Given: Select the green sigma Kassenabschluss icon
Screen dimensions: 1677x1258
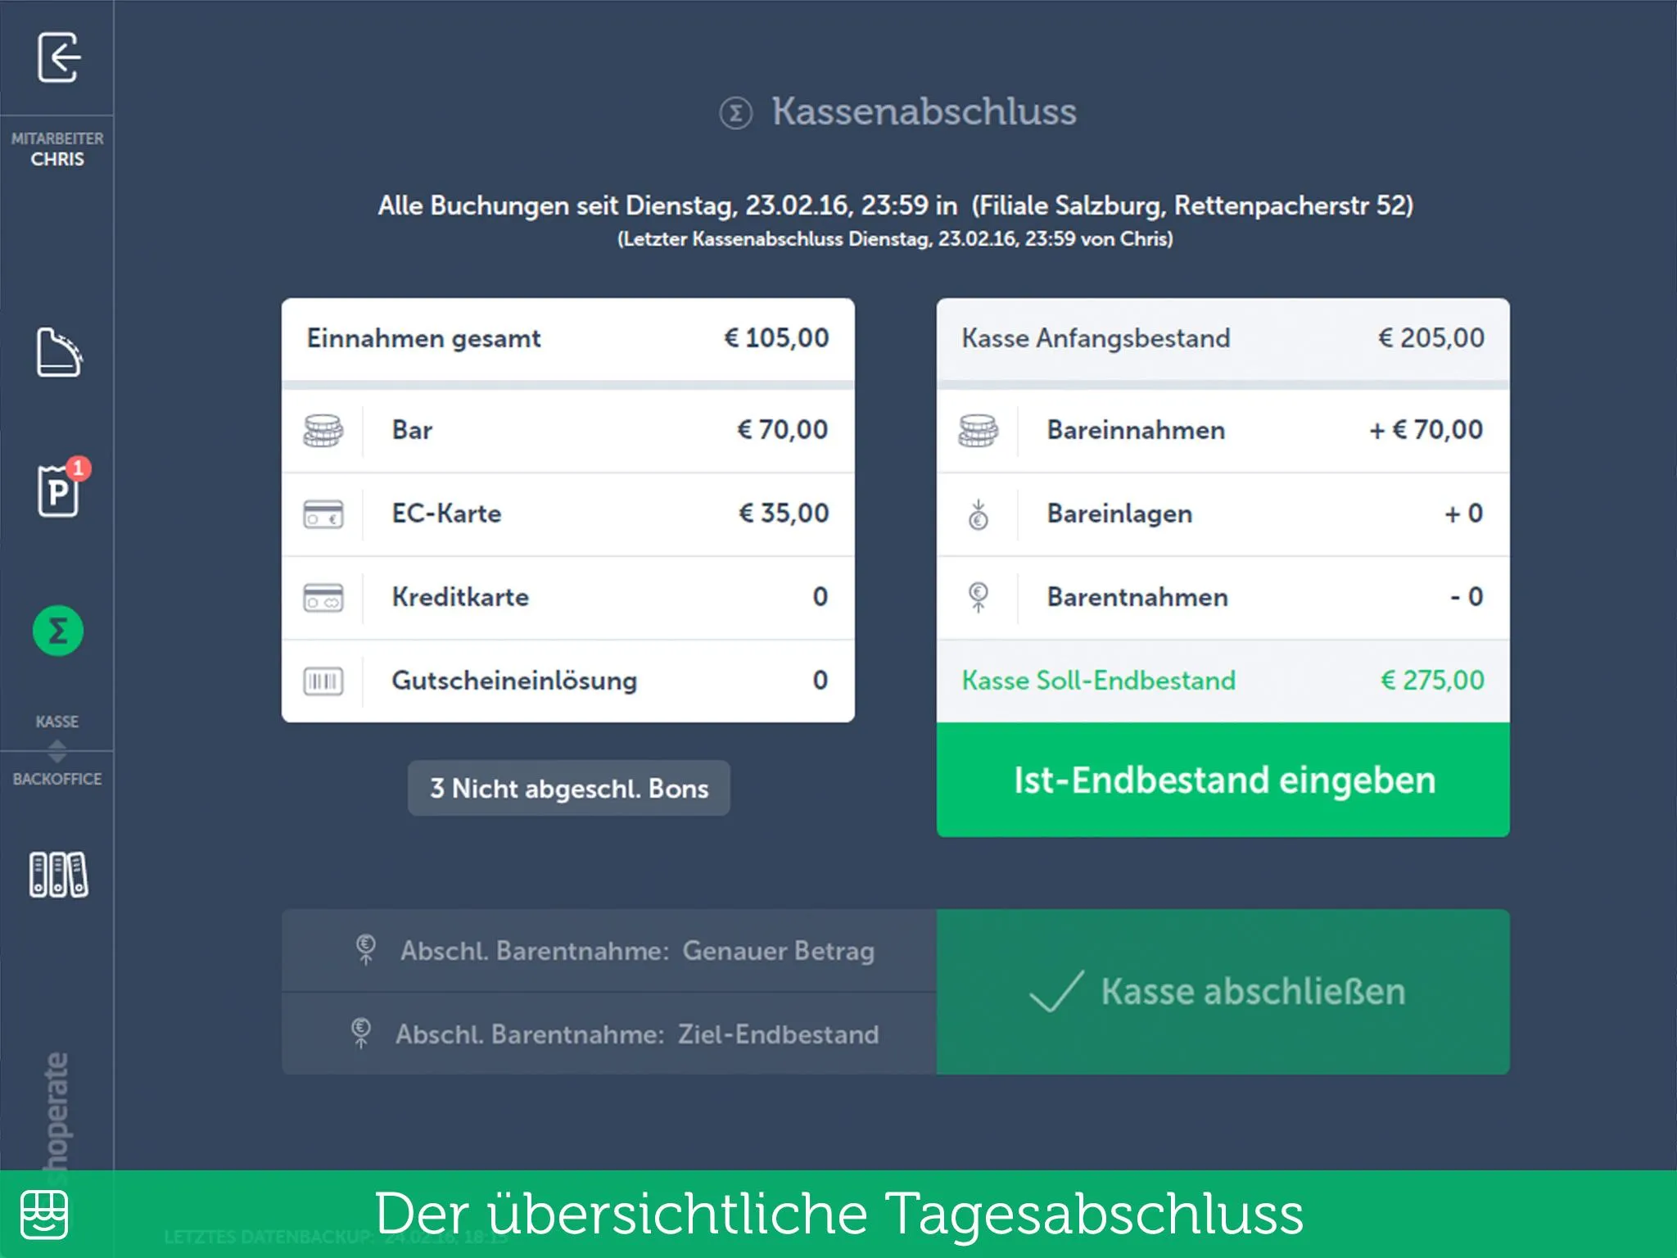Looking at the screenshot, I should (57, 631).
